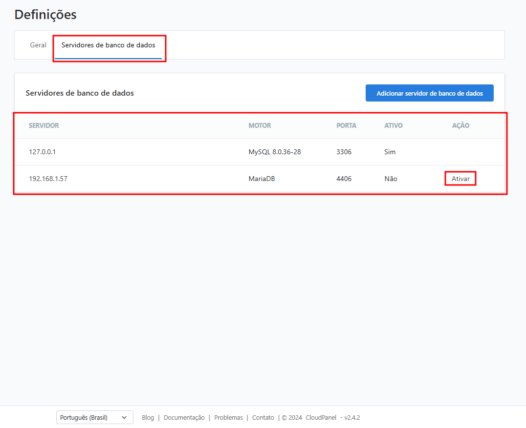This screenshot has width=526, height=428.
Task: Click port 4406 in the table
Action: point(344,179)
